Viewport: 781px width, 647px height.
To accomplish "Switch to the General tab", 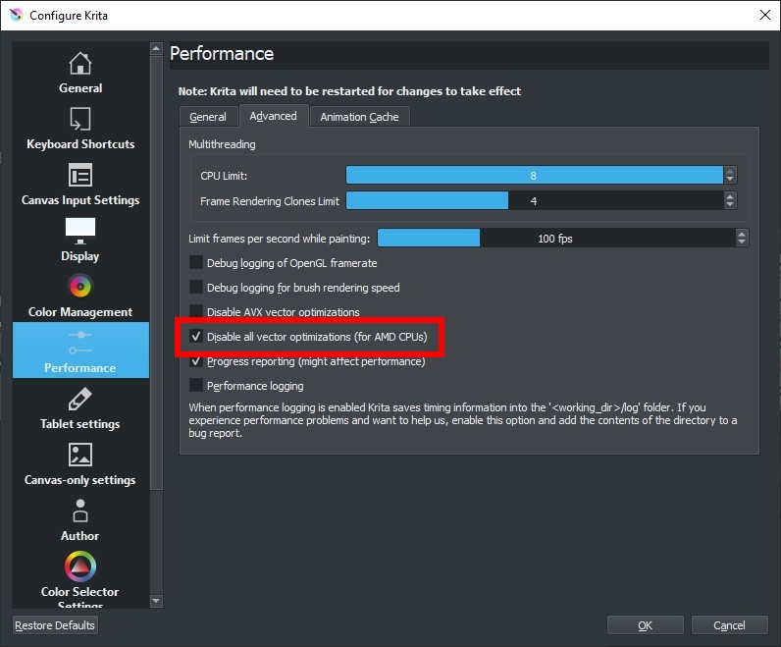I will click(208, 117).
